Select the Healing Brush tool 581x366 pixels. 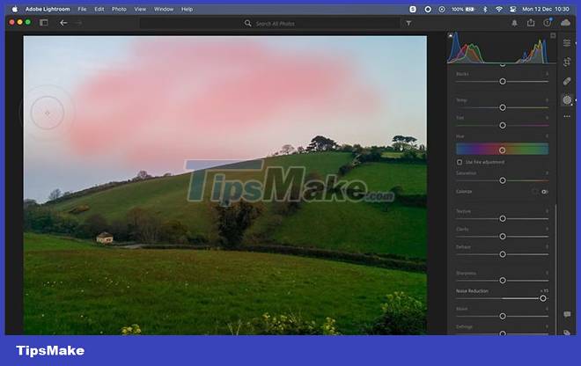(567, 81)
